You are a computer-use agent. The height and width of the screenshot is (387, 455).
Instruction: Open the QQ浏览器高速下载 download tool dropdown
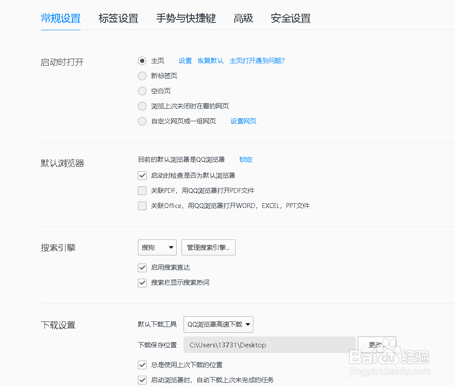218,324
